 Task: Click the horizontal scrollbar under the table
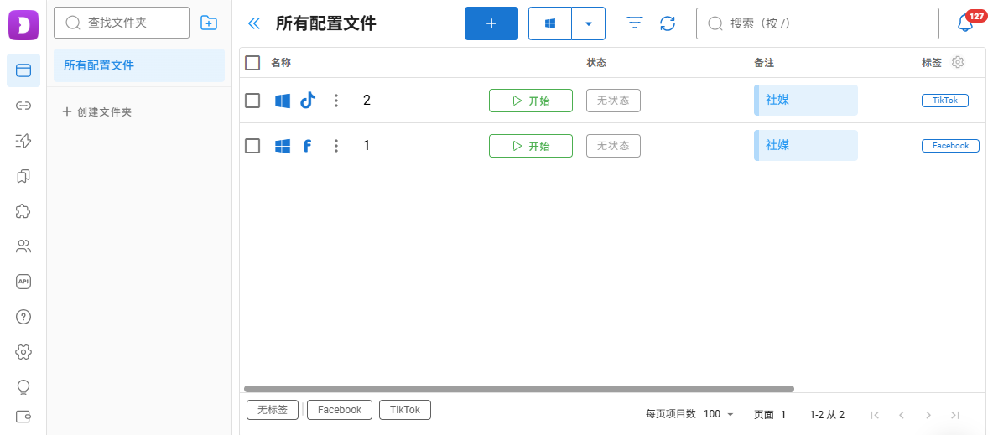(518, 389)
